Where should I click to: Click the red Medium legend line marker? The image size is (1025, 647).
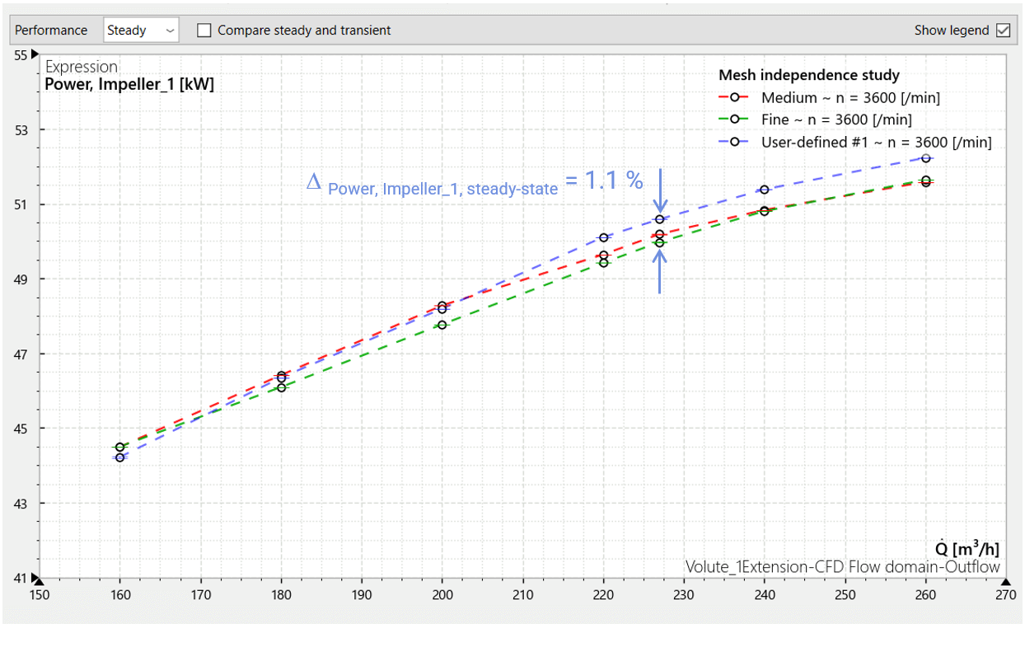click(733, 98)
